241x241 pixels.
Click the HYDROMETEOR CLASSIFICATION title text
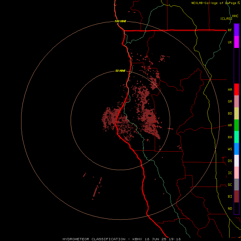(94, 239)
